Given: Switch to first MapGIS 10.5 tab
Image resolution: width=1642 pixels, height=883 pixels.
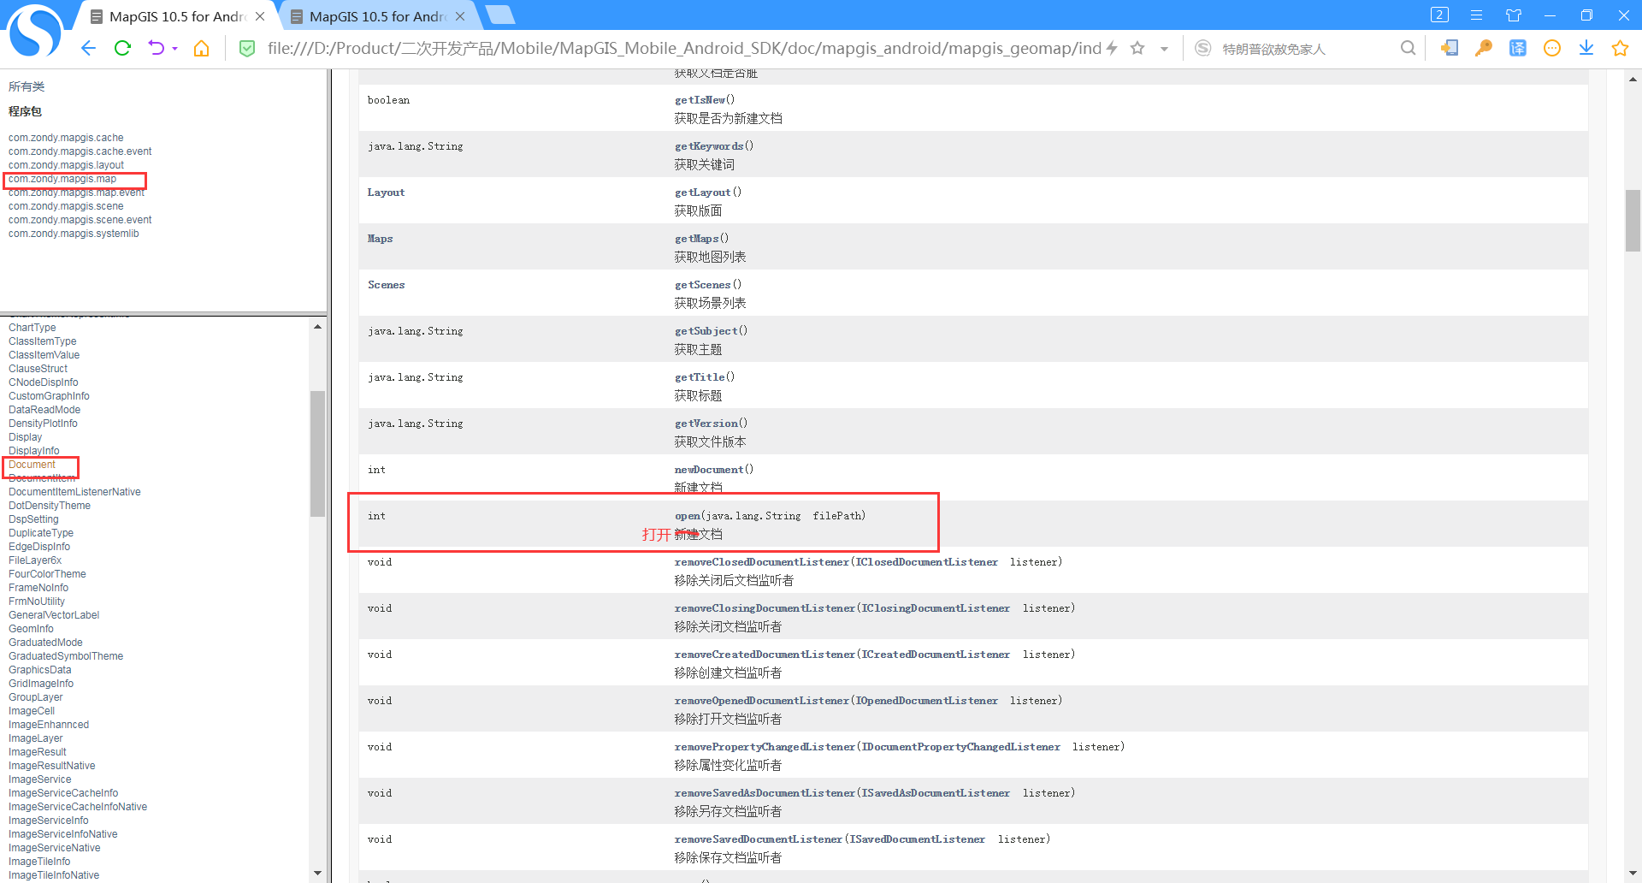Looking at the screenshot, I should pos(176,16).
